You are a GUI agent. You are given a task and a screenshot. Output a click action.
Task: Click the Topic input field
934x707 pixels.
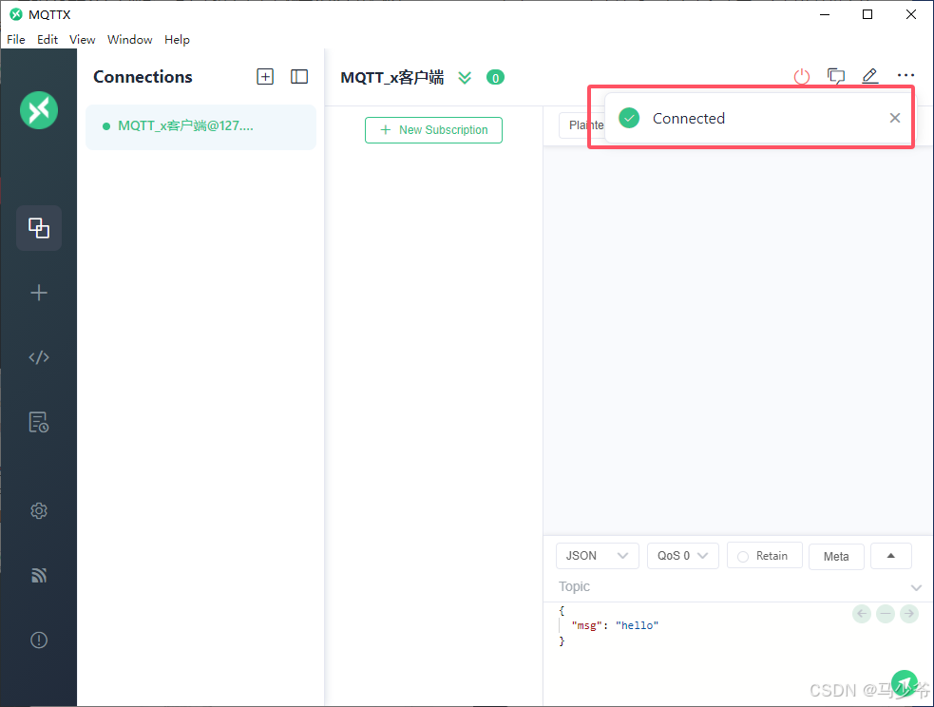730,586
